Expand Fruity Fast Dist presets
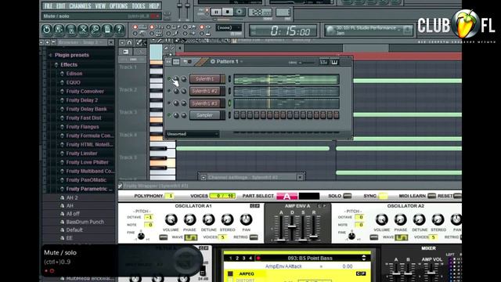 click(x=62, y=118)
